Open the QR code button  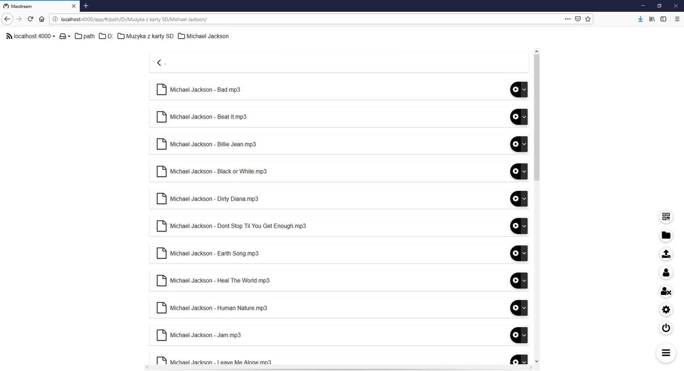coord(666,217)
